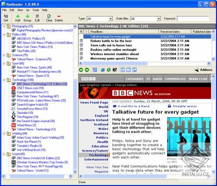Select the second pane layout icon
The width and height of the screenshot is (217, 186).
click(128, 70)
